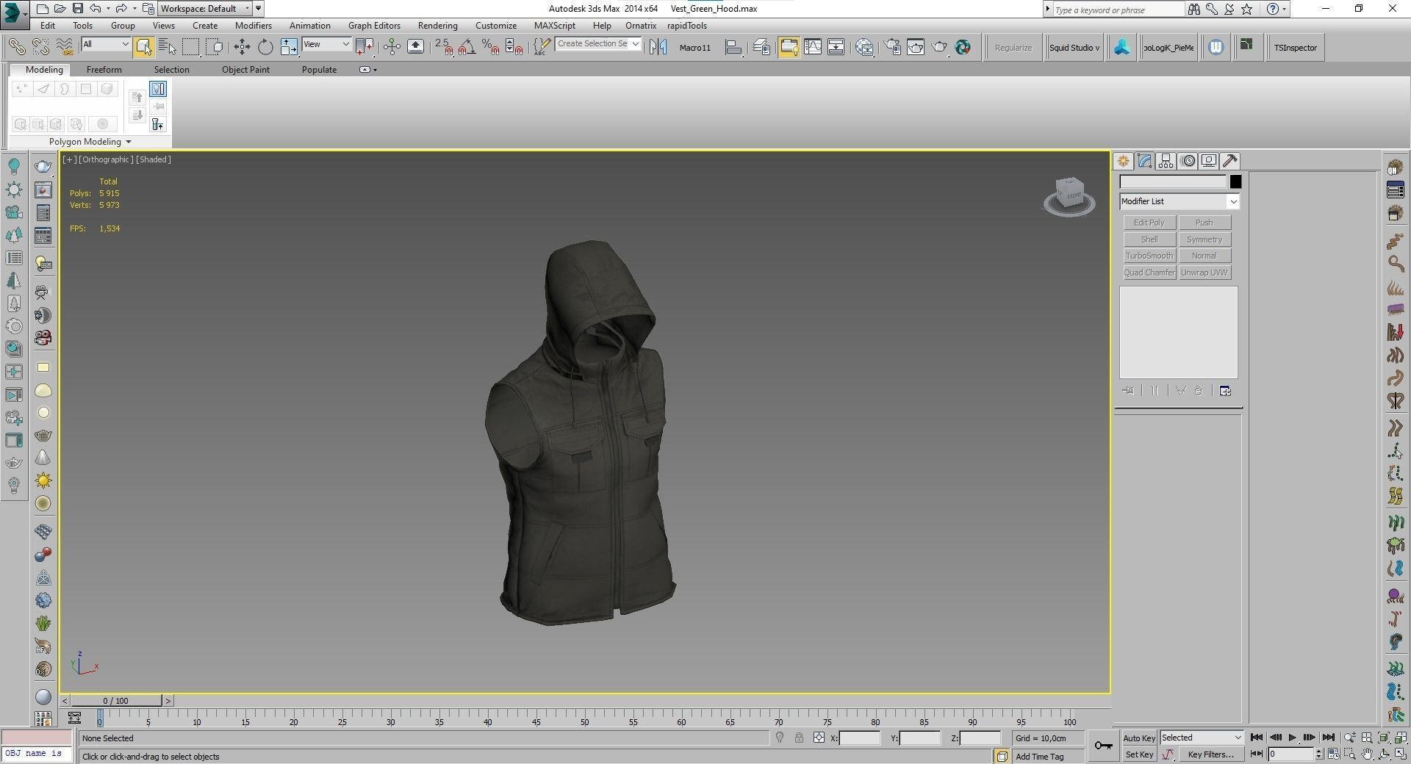Click the Unwrap UVW modifier button

1204,273
